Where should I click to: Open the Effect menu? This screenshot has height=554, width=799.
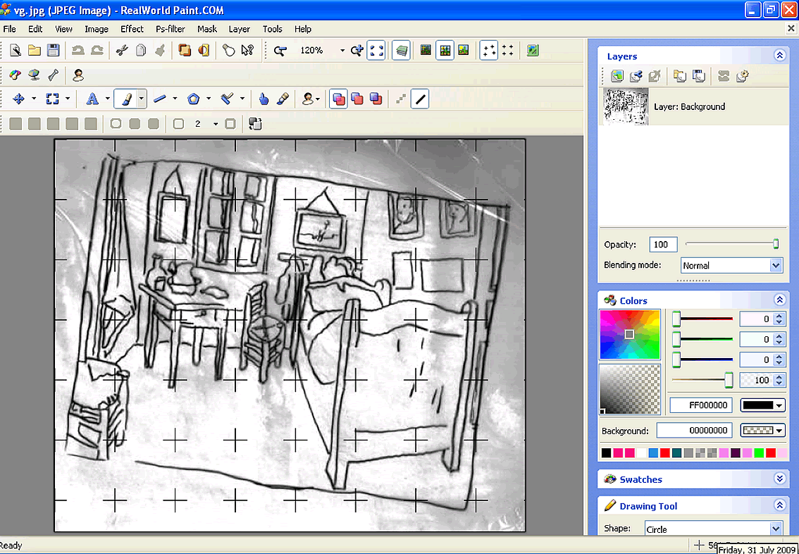point(132,29)
